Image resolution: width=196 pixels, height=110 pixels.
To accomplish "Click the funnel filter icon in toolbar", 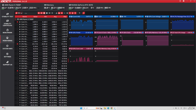I will click(x=80, y=13).
